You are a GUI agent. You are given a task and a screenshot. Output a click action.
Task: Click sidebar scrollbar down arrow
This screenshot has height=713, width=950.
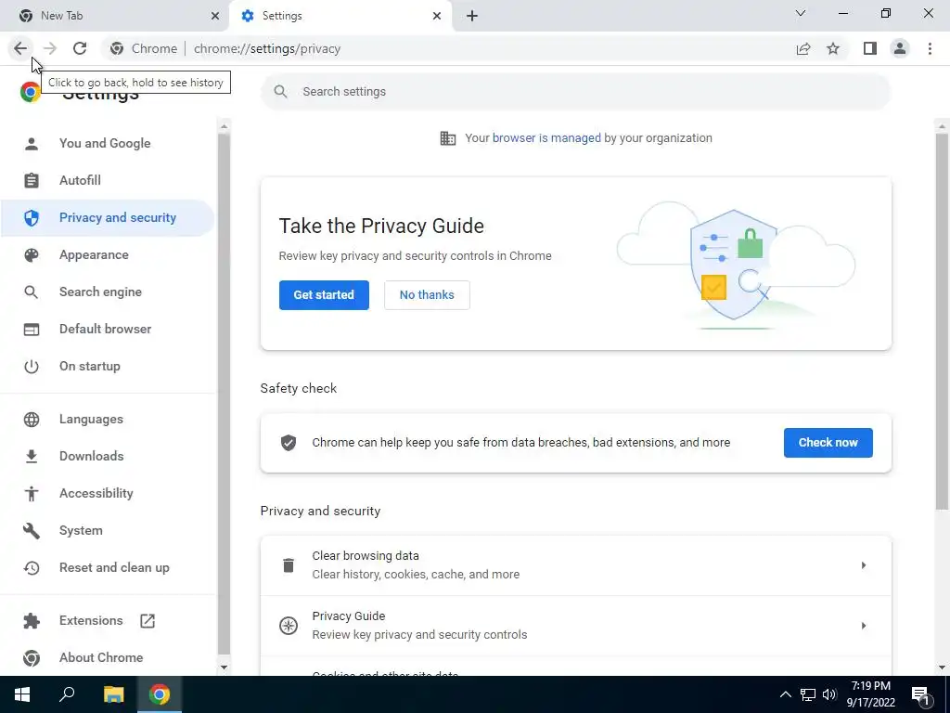pos(225,668)
